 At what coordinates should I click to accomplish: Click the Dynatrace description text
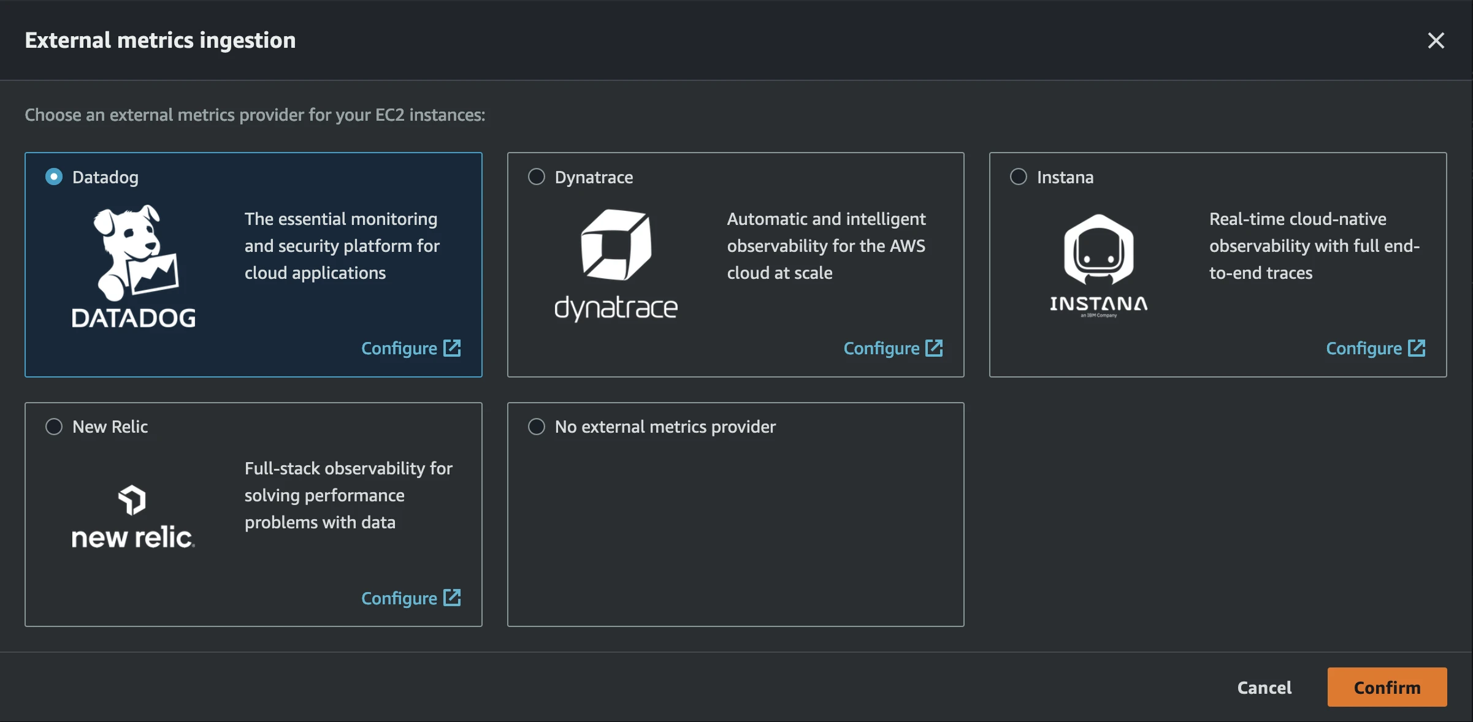point(826,246)
